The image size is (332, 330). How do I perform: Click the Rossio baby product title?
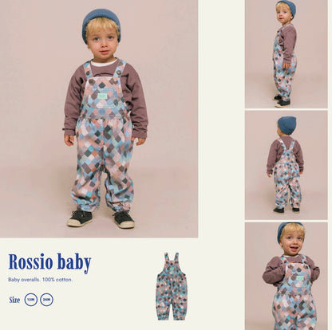49,262
